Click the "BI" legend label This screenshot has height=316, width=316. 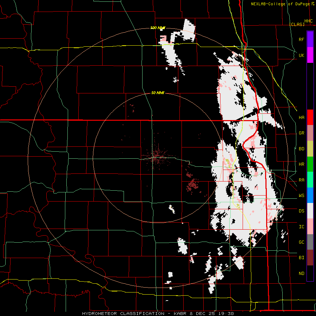point(301,258)
